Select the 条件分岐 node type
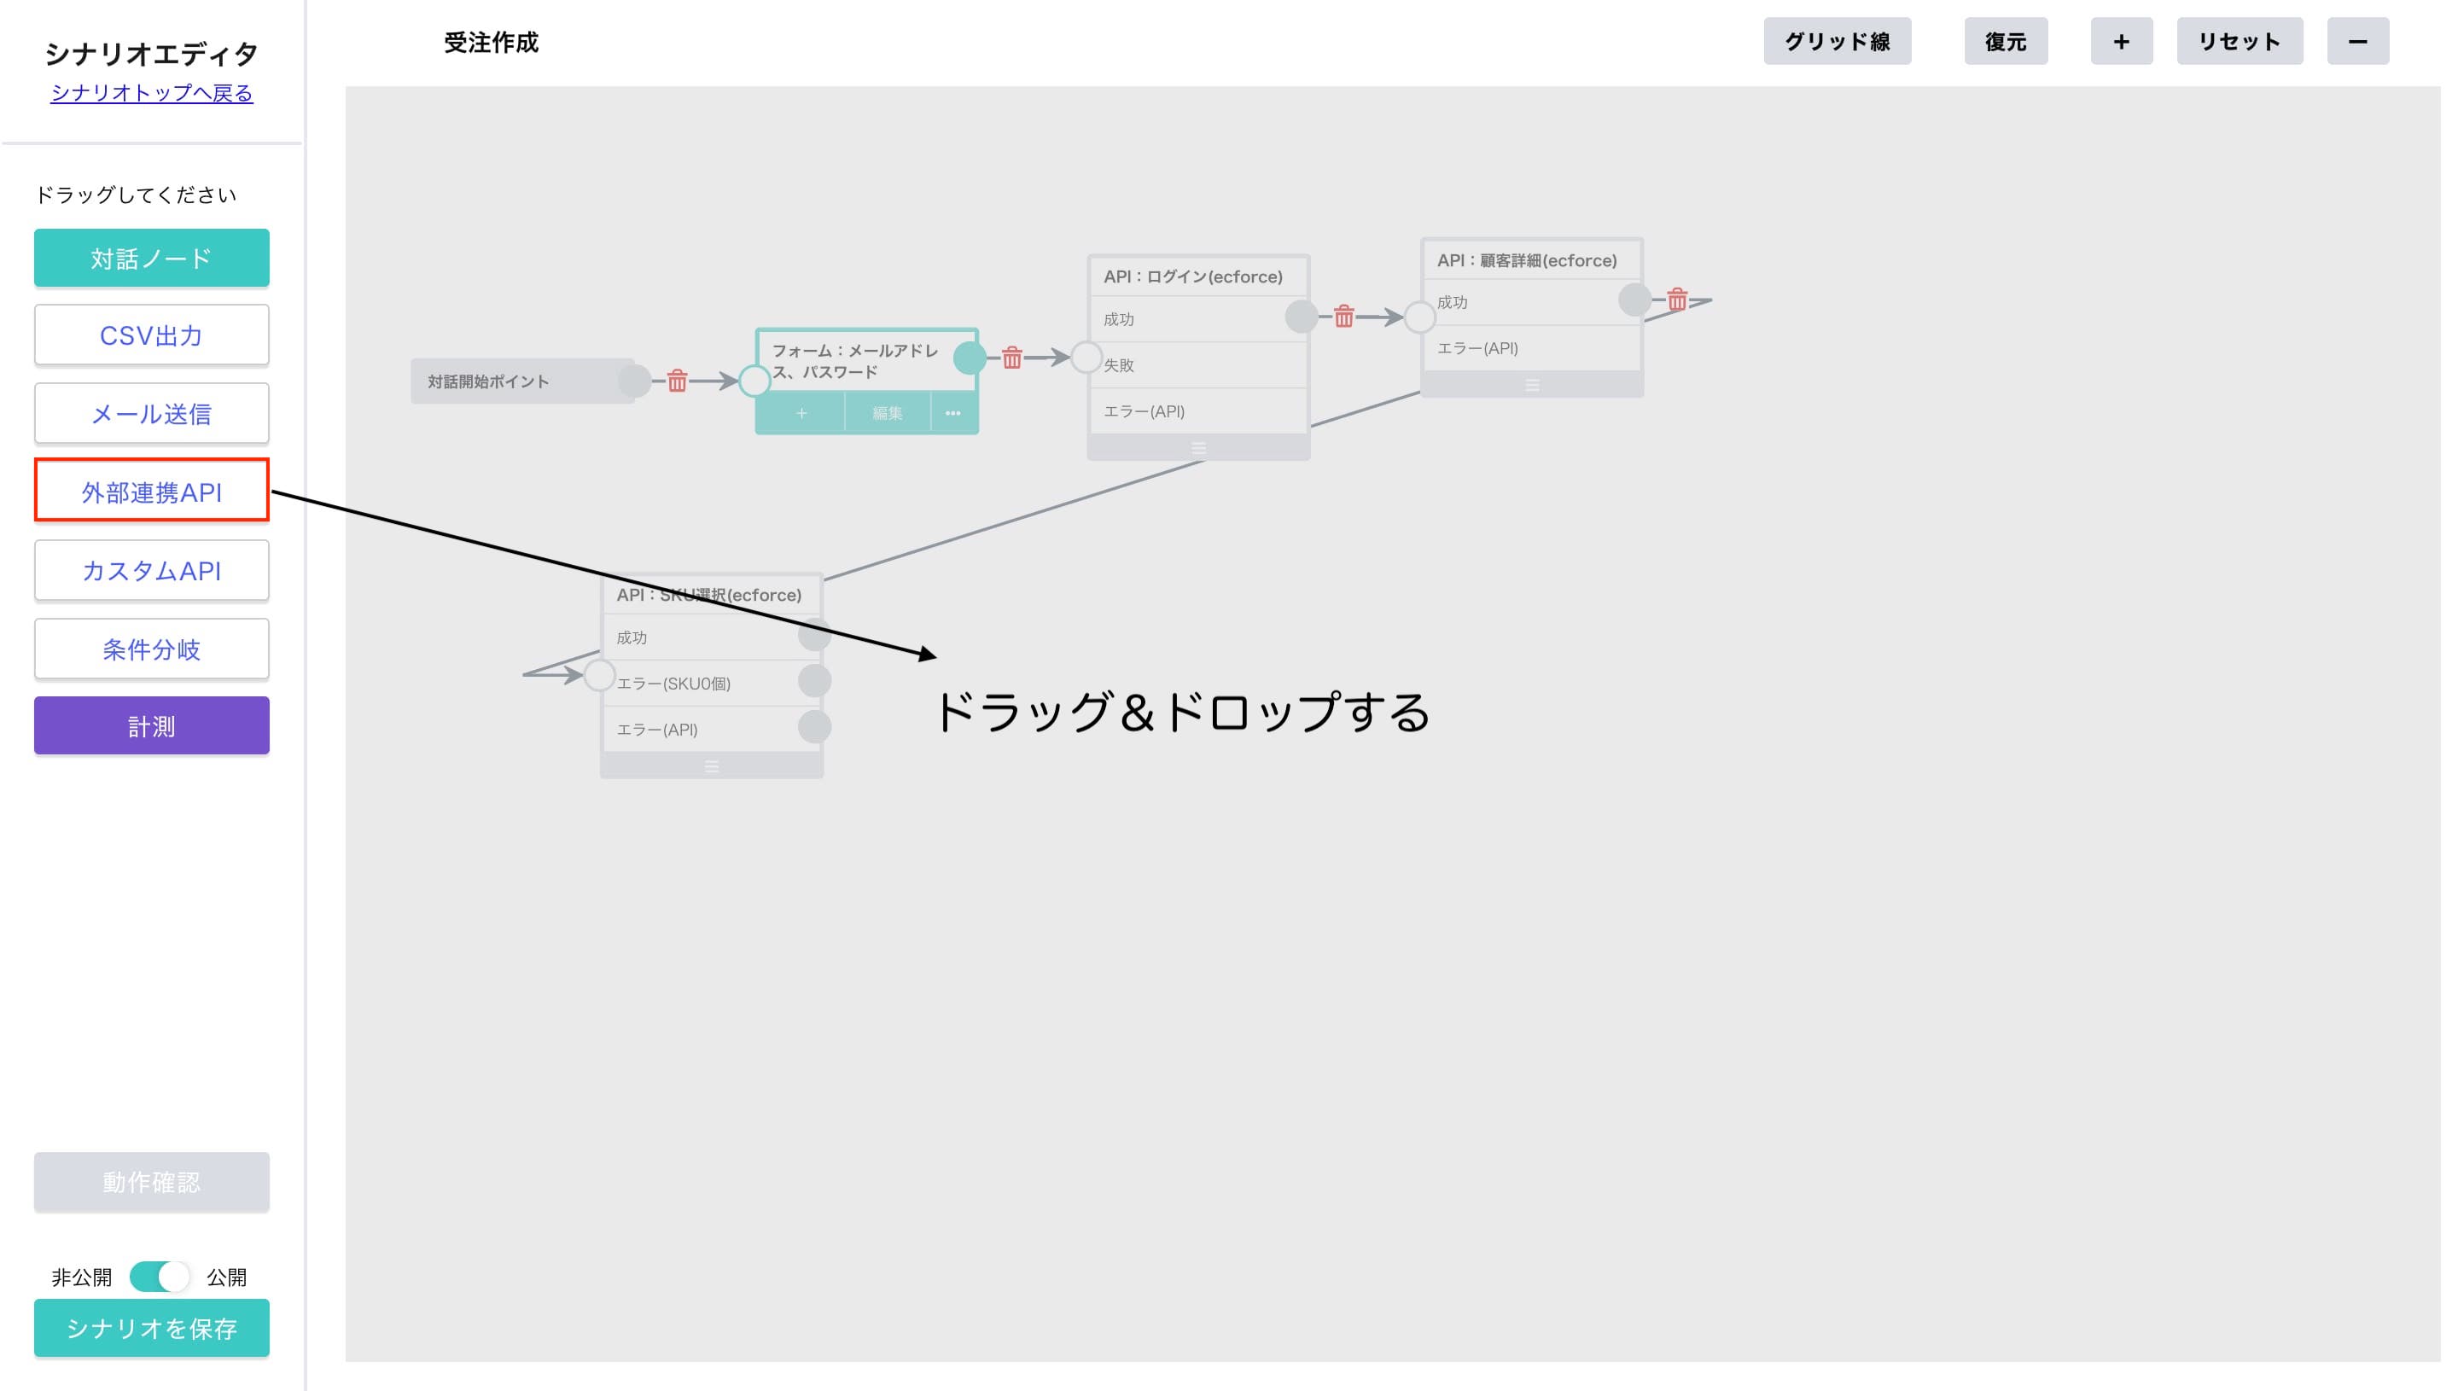Viewport: 2458px width, 1391px height. (152, 649)
